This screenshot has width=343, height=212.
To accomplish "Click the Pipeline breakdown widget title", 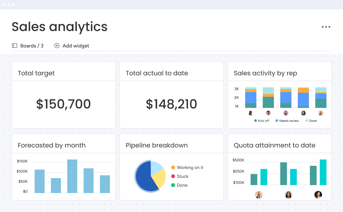I will [157, 145].
